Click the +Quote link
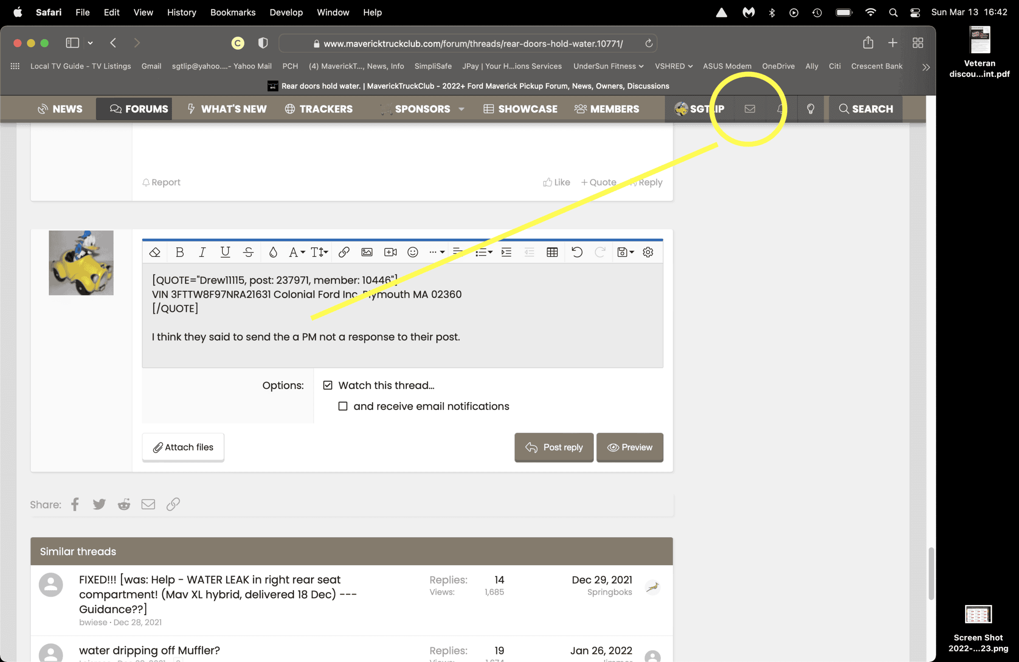 tap(599, 183)
